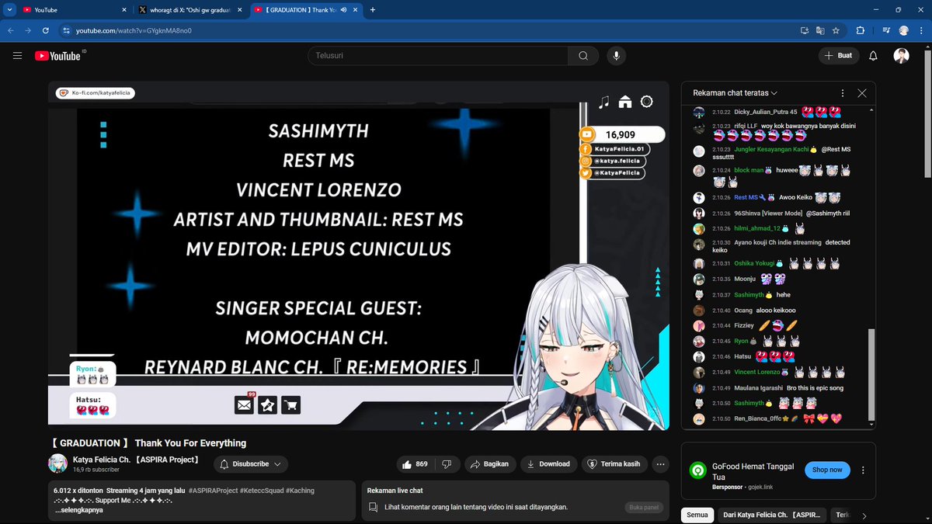Click the Terima kasih button

(614, 464)
